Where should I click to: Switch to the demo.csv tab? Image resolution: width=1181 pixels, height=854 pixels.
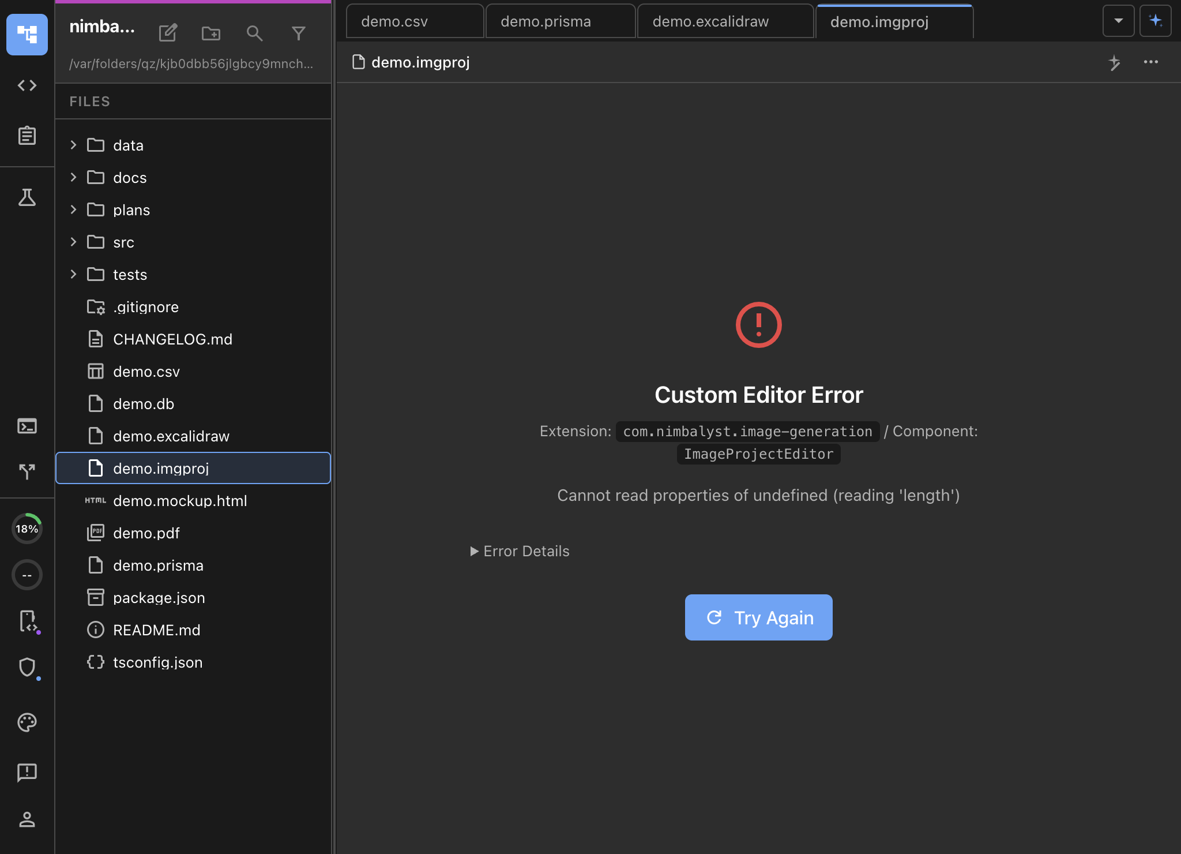tap(415, 22)
